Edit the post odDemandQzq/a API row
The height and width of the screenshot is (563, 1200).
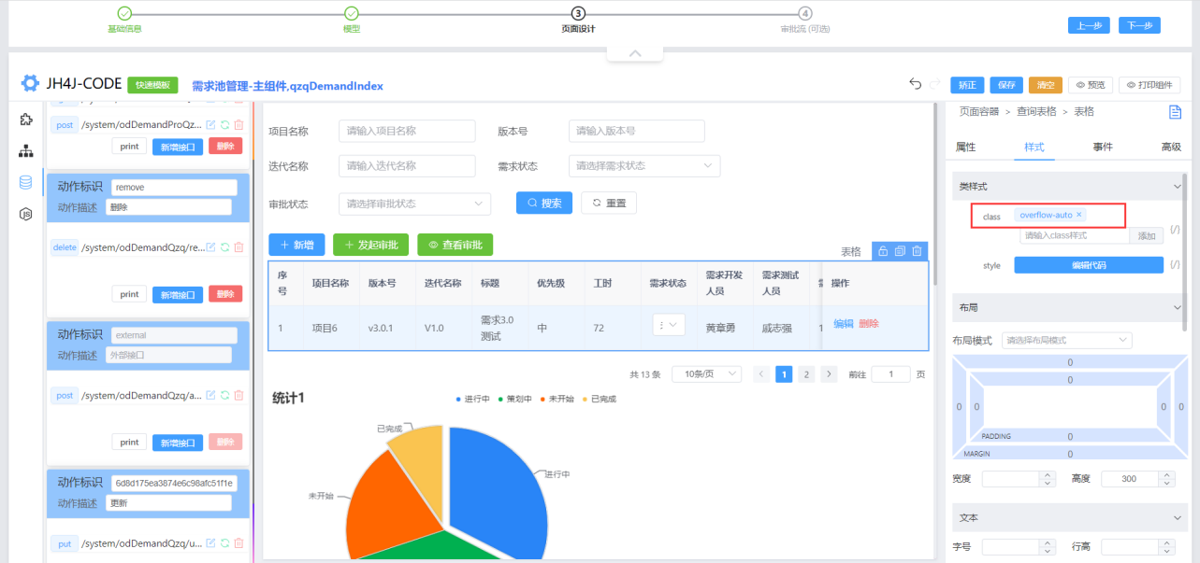210,395
